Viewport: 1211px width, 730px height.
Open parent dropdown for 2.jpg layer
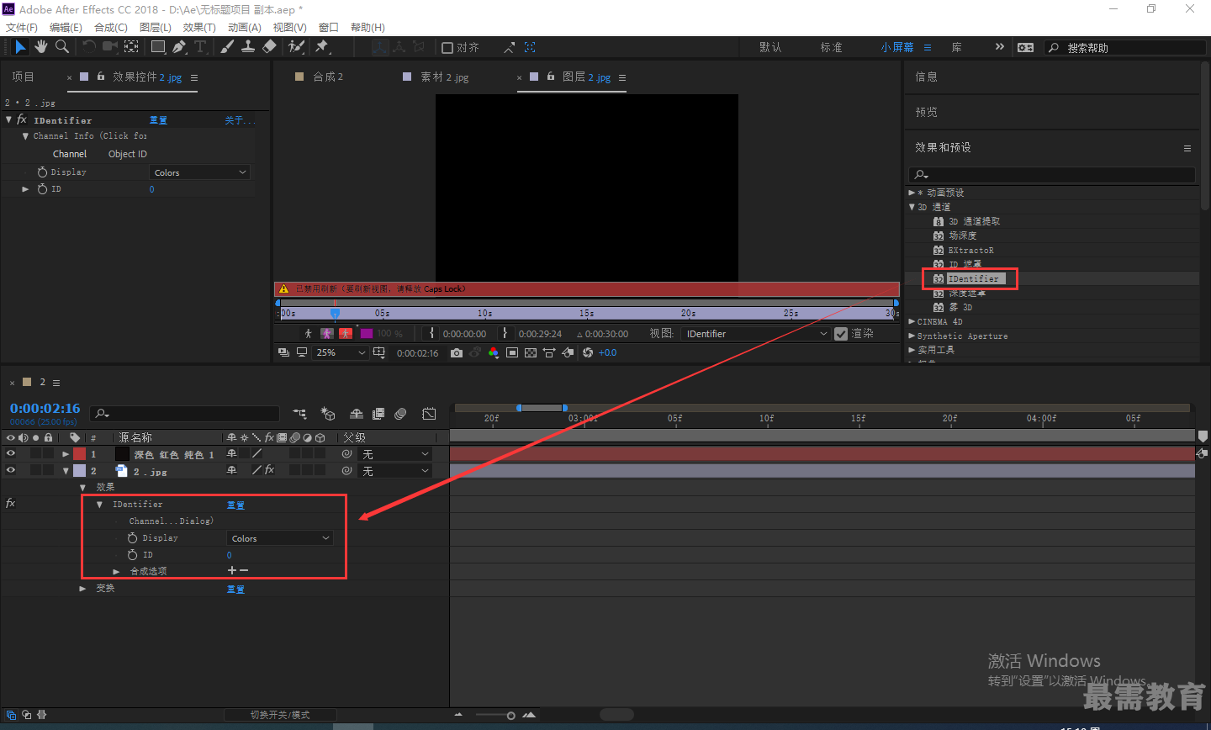click(394, 471)
